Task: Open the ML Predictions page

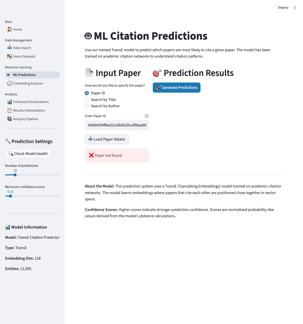Action: (x=24, y=75)
